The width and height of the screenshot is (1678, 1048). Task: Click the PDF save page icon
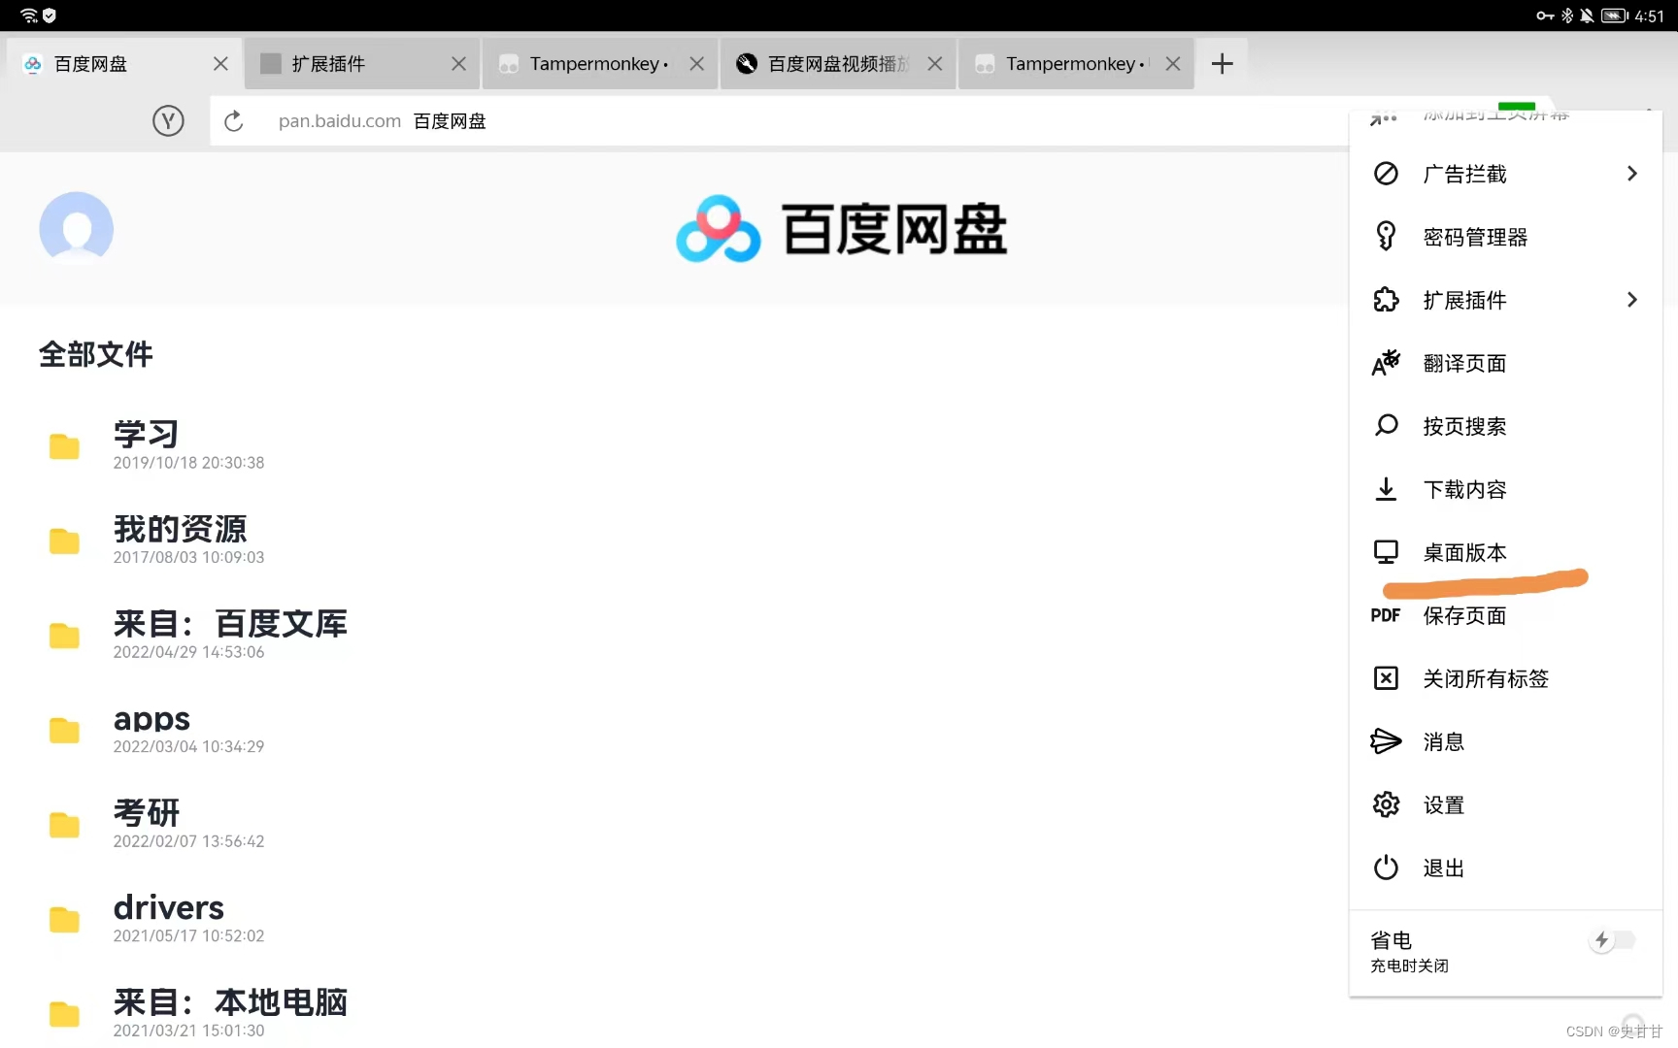1386,615
